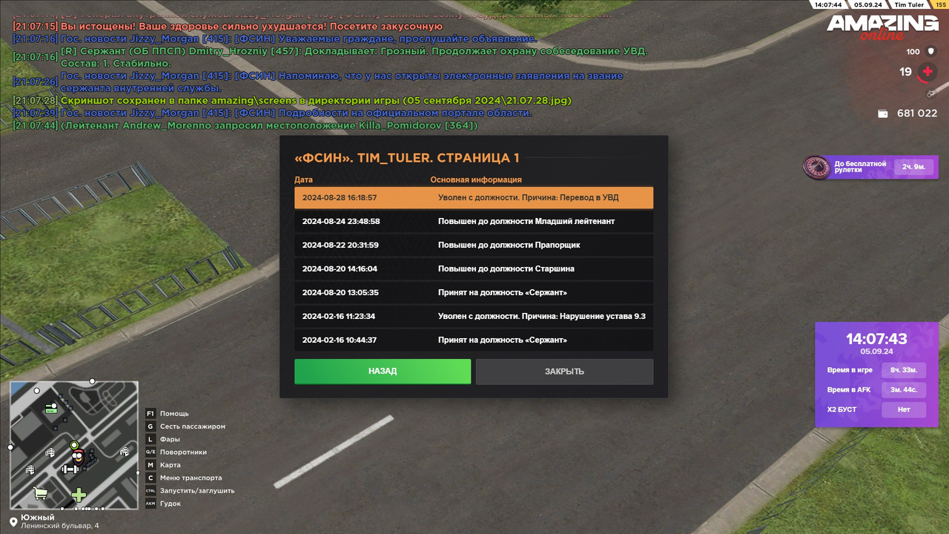This screenshot has width=949, height=534.
Task: Click the Сесть пассажиром hint label
Action: click(x=193, y=426)
